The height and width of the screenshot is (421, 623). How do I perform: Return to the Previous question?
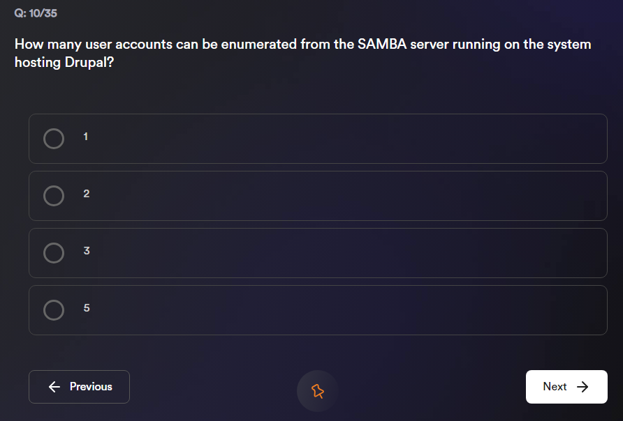79,387
